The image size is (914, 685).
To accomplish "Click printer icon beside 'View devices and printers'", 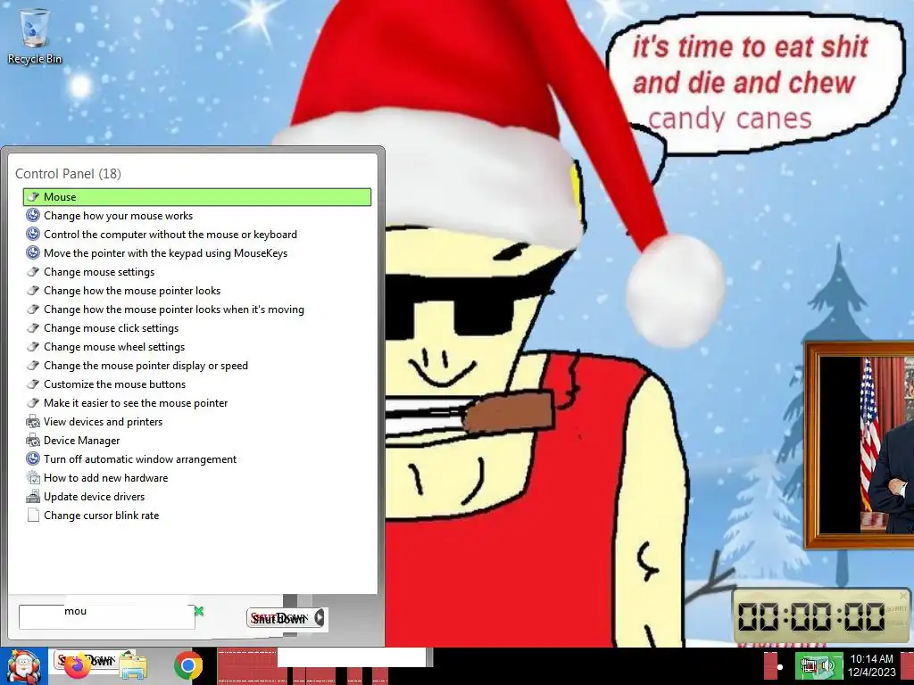I will click(x=33, y=422).
